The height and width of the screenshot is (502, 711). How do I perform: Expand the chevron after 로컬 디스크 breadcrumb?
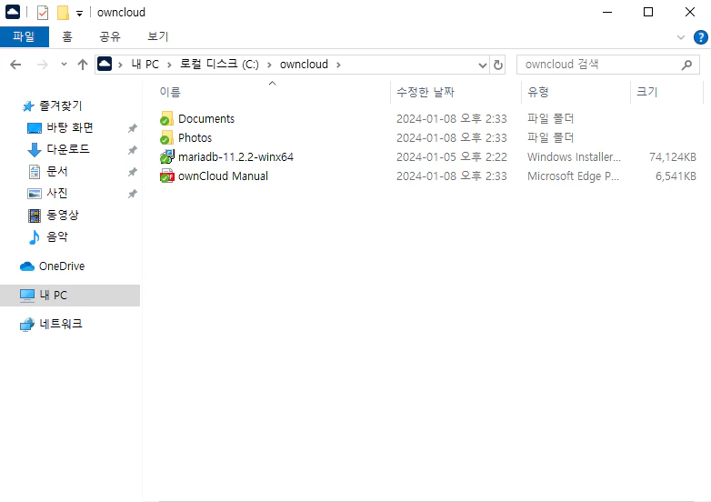(x=269, y=65)
